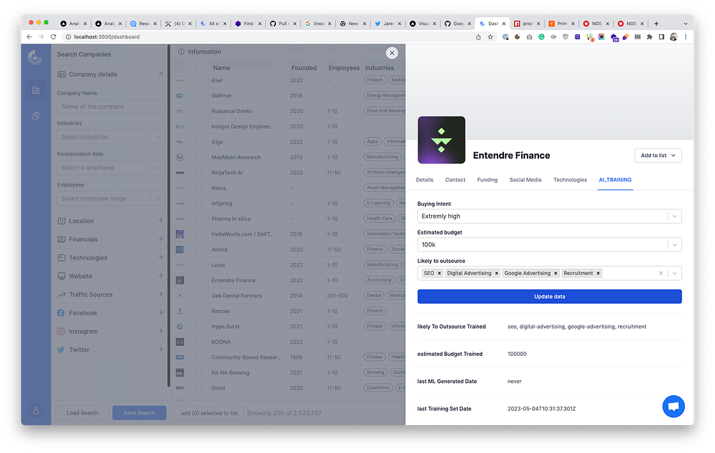Screen dimensions: 715x453
Task: Open the lists clipboard icon in sidebar
Action: coord(36,116)
